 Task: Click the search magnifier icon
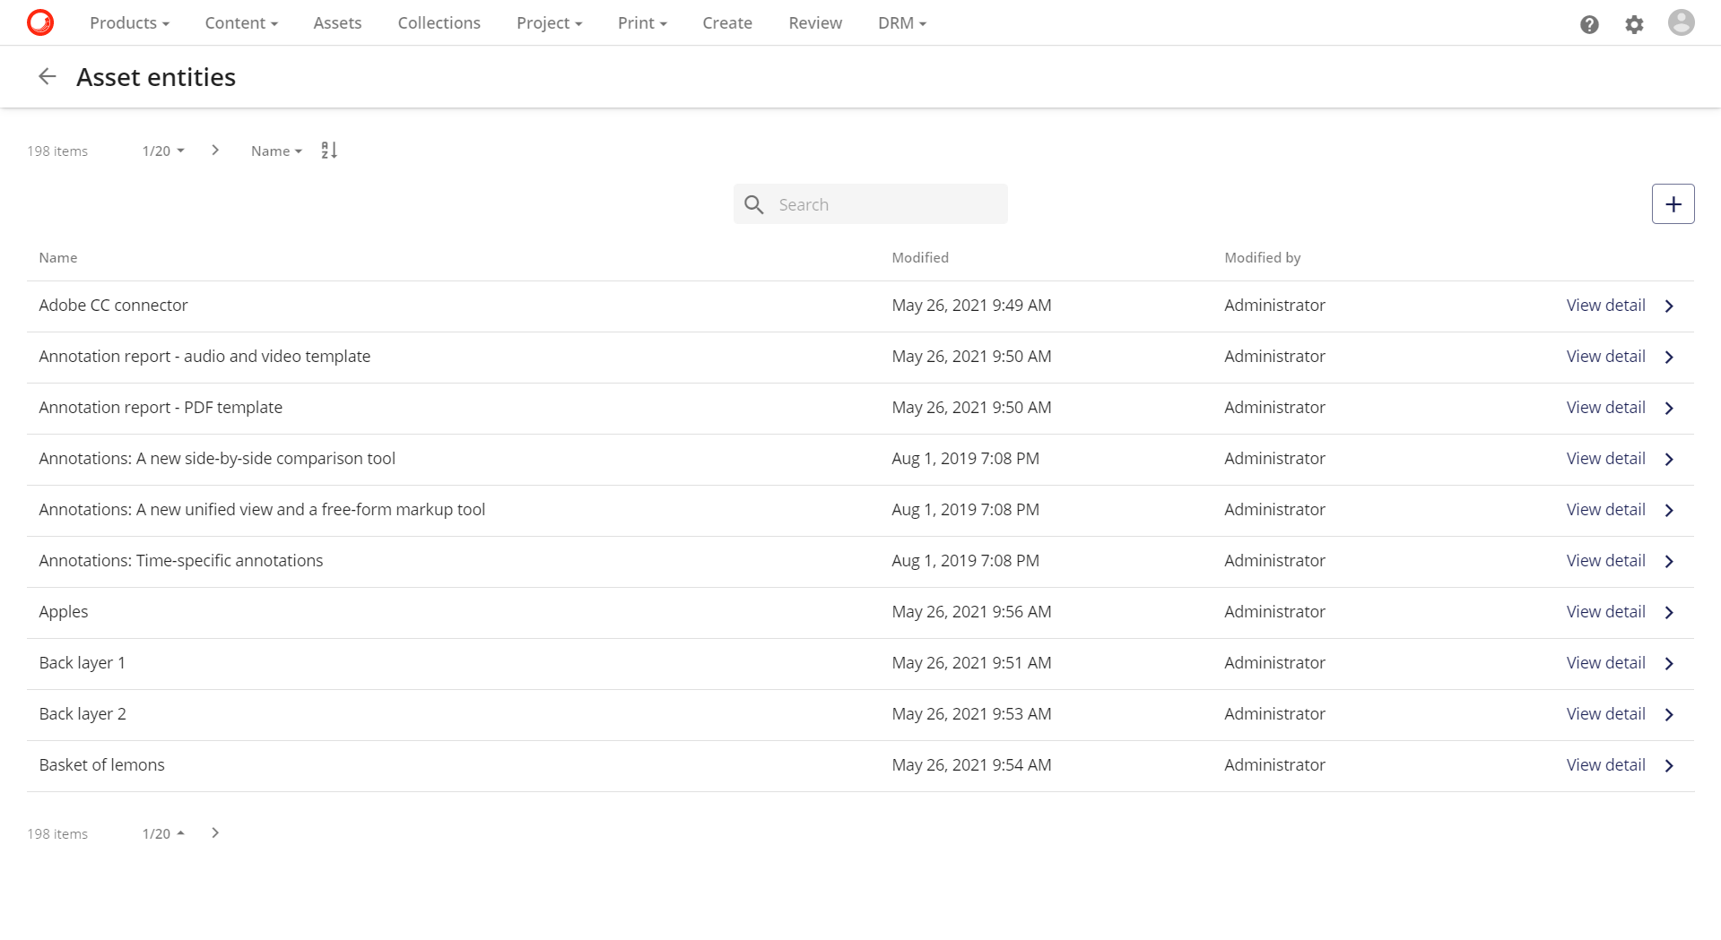coord(753,204)
